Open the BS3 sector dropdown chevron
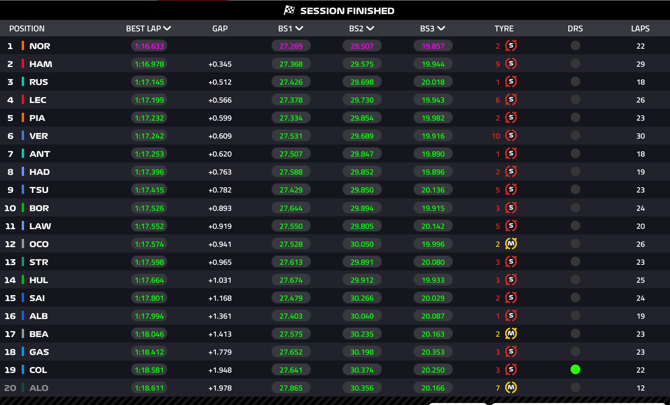The image size is (670, 405). [x=441, y=28]
